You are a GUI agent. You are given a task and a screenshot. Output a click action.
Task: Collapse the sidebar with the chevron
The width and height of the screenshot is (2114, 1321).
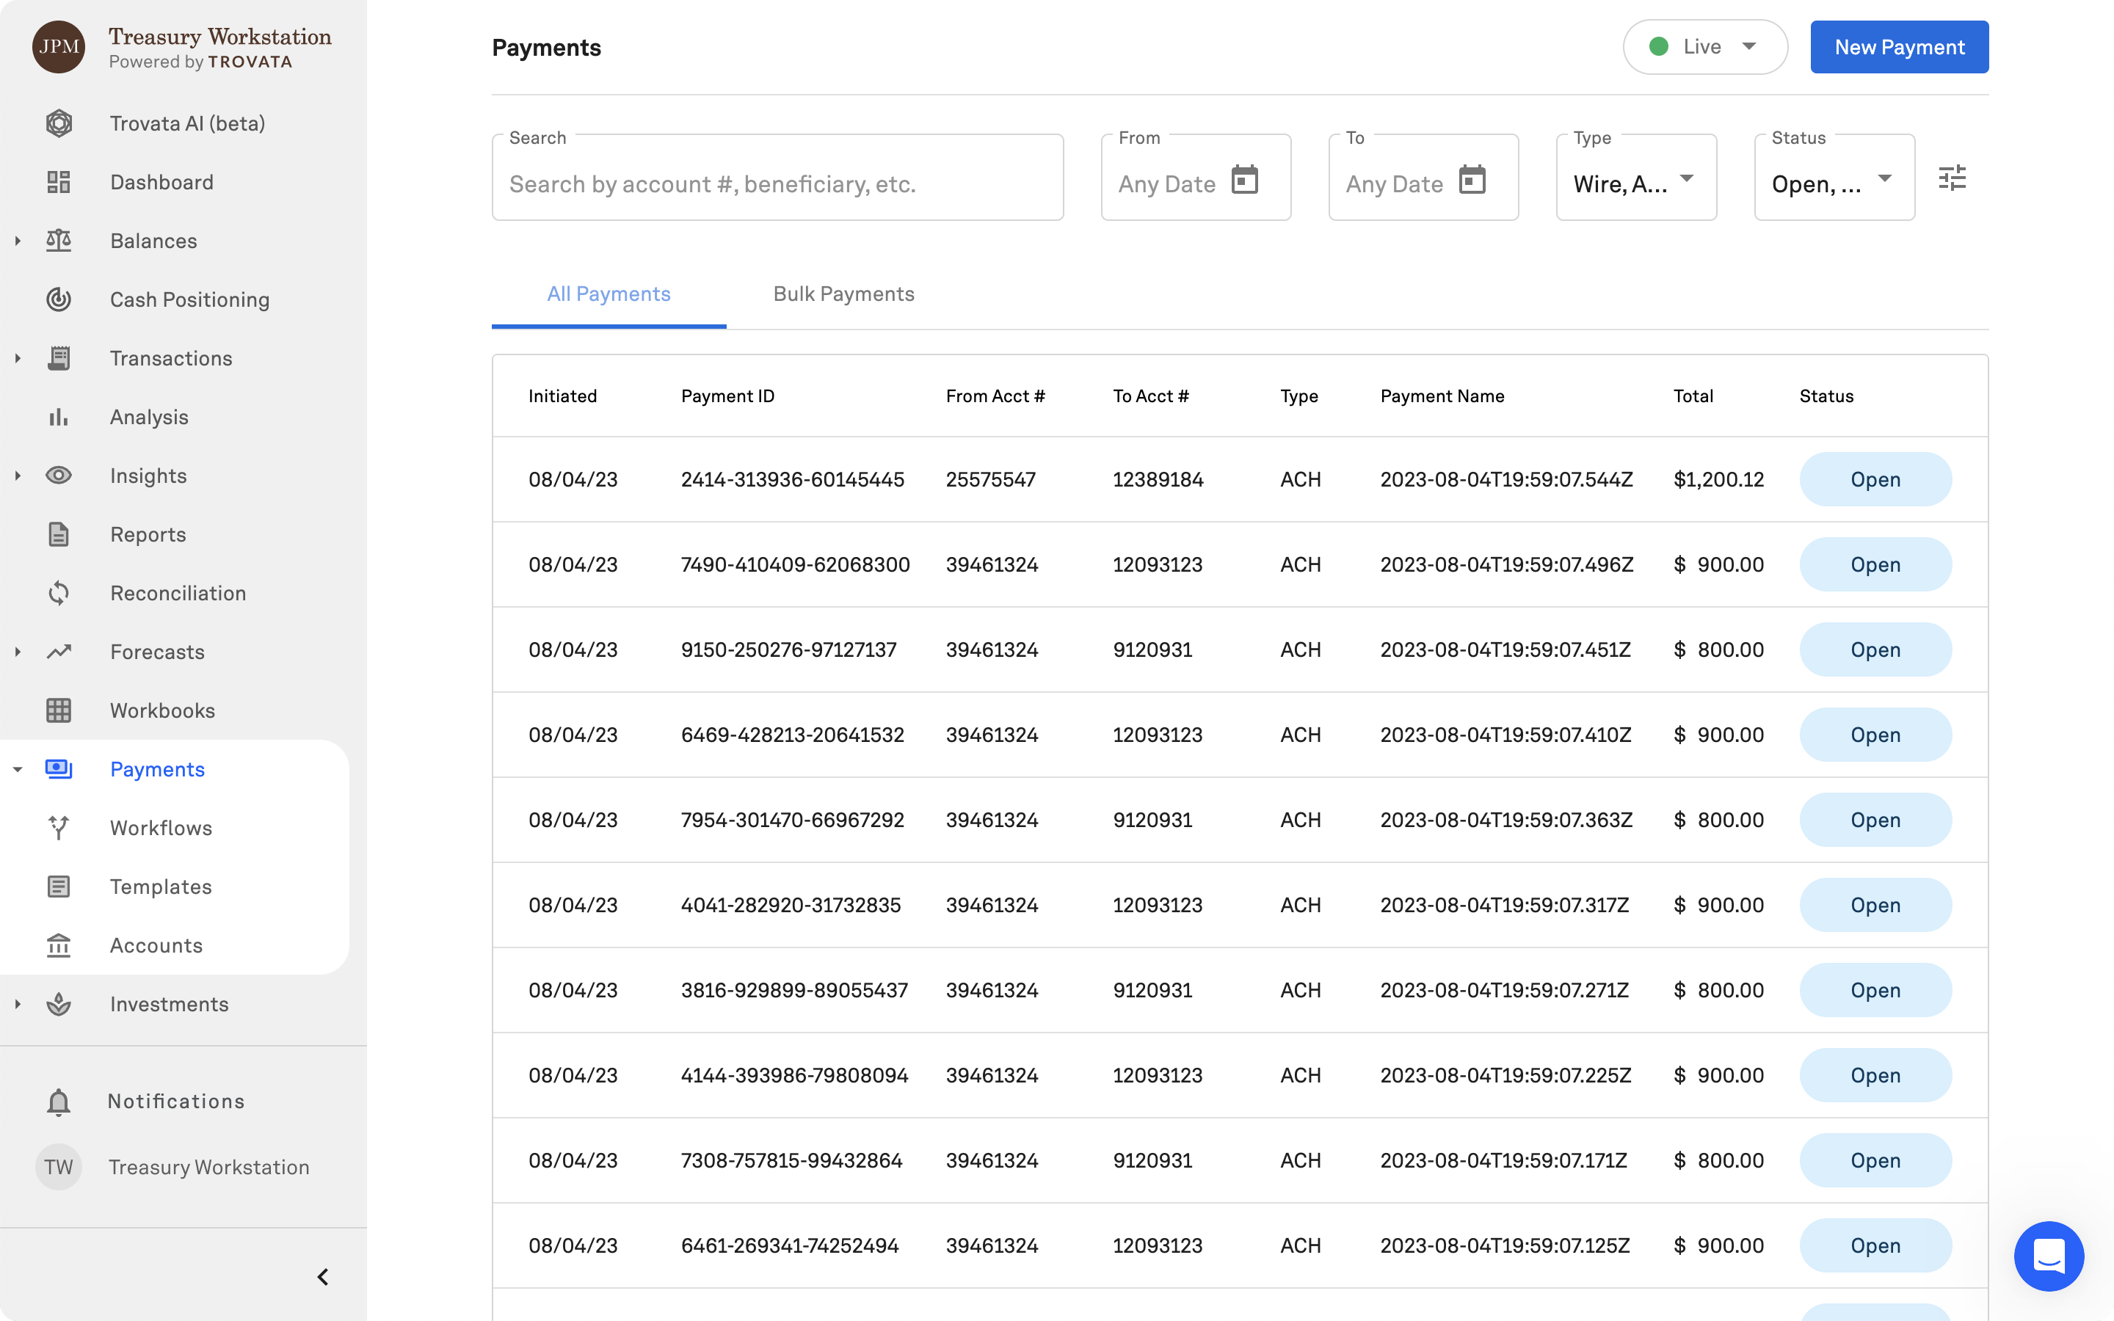[x=322, y=1277]
